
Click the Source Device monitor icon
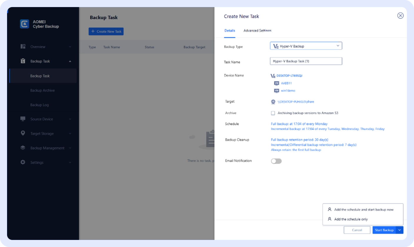(23, 119)
